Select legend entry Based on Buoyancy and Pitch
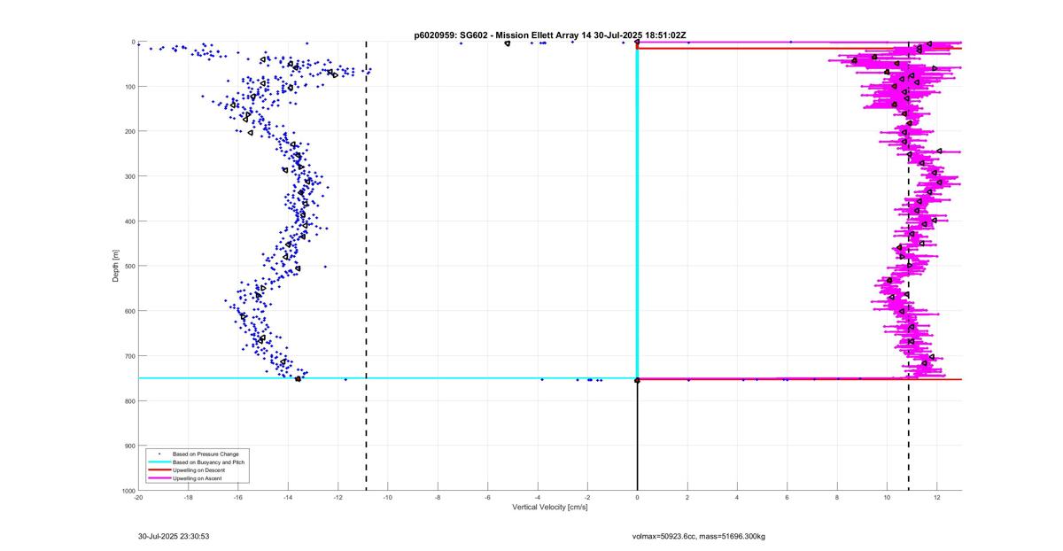This screenshot has width=1063, height=551. (x=209, y=462)
